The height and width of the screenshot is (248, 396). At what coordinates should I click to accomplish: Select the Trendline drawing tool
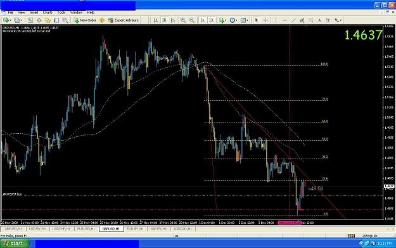[293, 20]
